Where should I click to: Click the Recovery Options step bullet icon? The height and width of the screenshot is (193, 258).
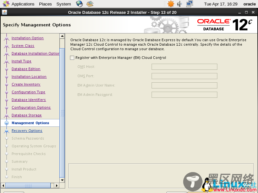(6, 131)
